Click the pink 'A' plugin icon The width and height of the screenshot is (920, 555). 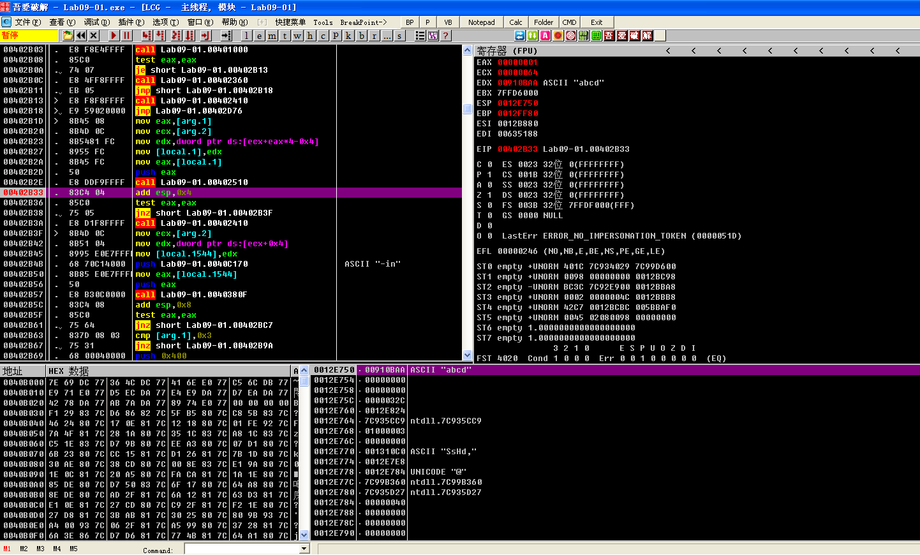pos(545,36)
